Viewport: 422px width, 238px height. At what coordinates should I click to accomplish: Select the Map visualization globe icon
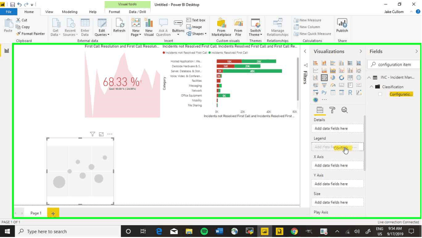[358, 78]
